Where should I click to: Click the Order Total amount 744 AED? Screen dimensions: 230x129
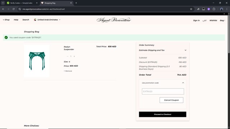coord(181,75)
